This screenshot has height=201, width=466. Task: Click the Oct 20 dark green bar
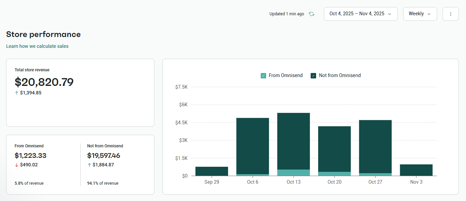pyautogui.click(x=334, y=149)
